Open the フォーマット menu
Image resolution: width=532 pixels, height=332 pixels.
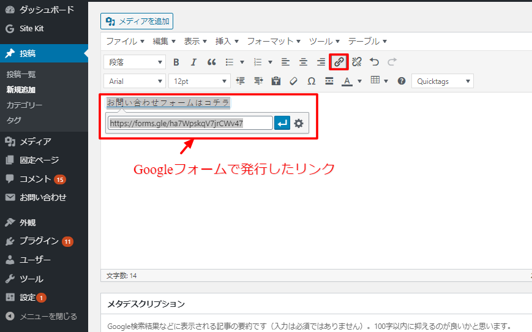274,41
